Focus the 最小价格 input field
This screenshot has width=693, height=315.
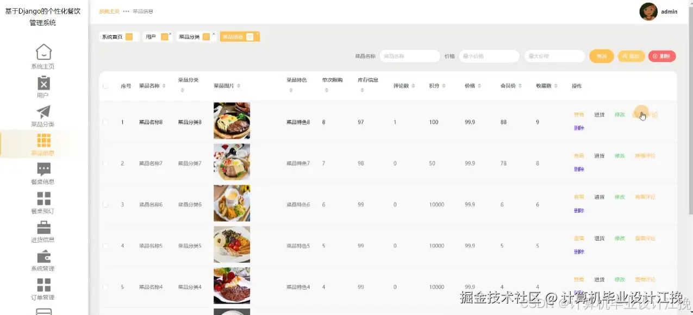[x=489, y=56]
